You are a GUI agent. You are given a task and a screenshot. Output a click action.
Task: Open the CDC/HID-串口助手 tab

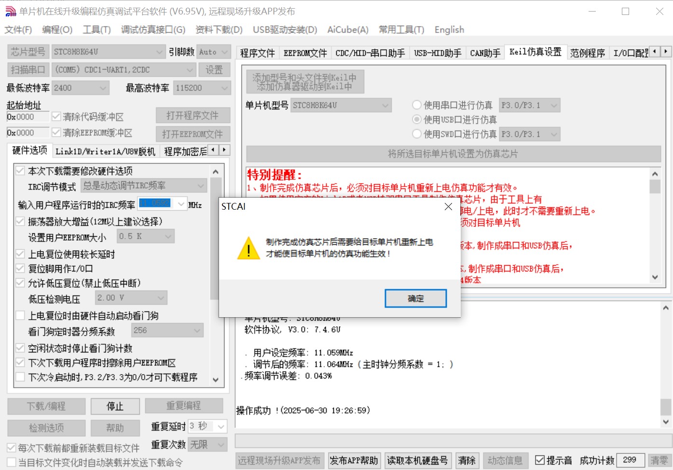click(x=371, y=53)
